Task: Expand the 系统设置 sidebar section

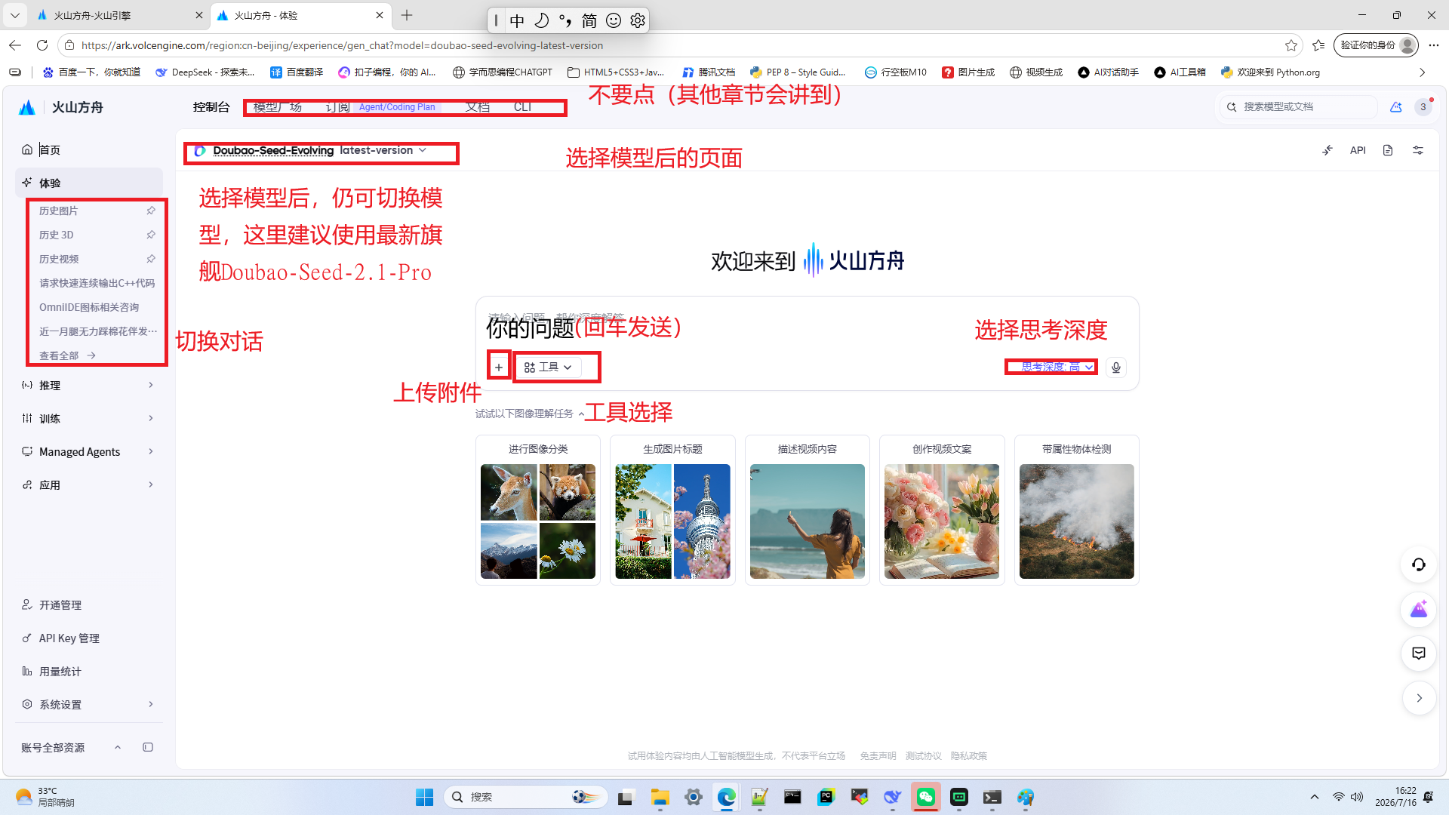Action: 89,705
